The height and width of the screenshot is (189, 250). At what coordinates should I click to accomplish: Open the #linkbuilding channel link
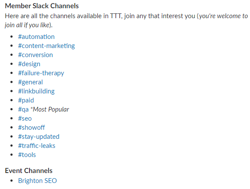tap(36, 91)
